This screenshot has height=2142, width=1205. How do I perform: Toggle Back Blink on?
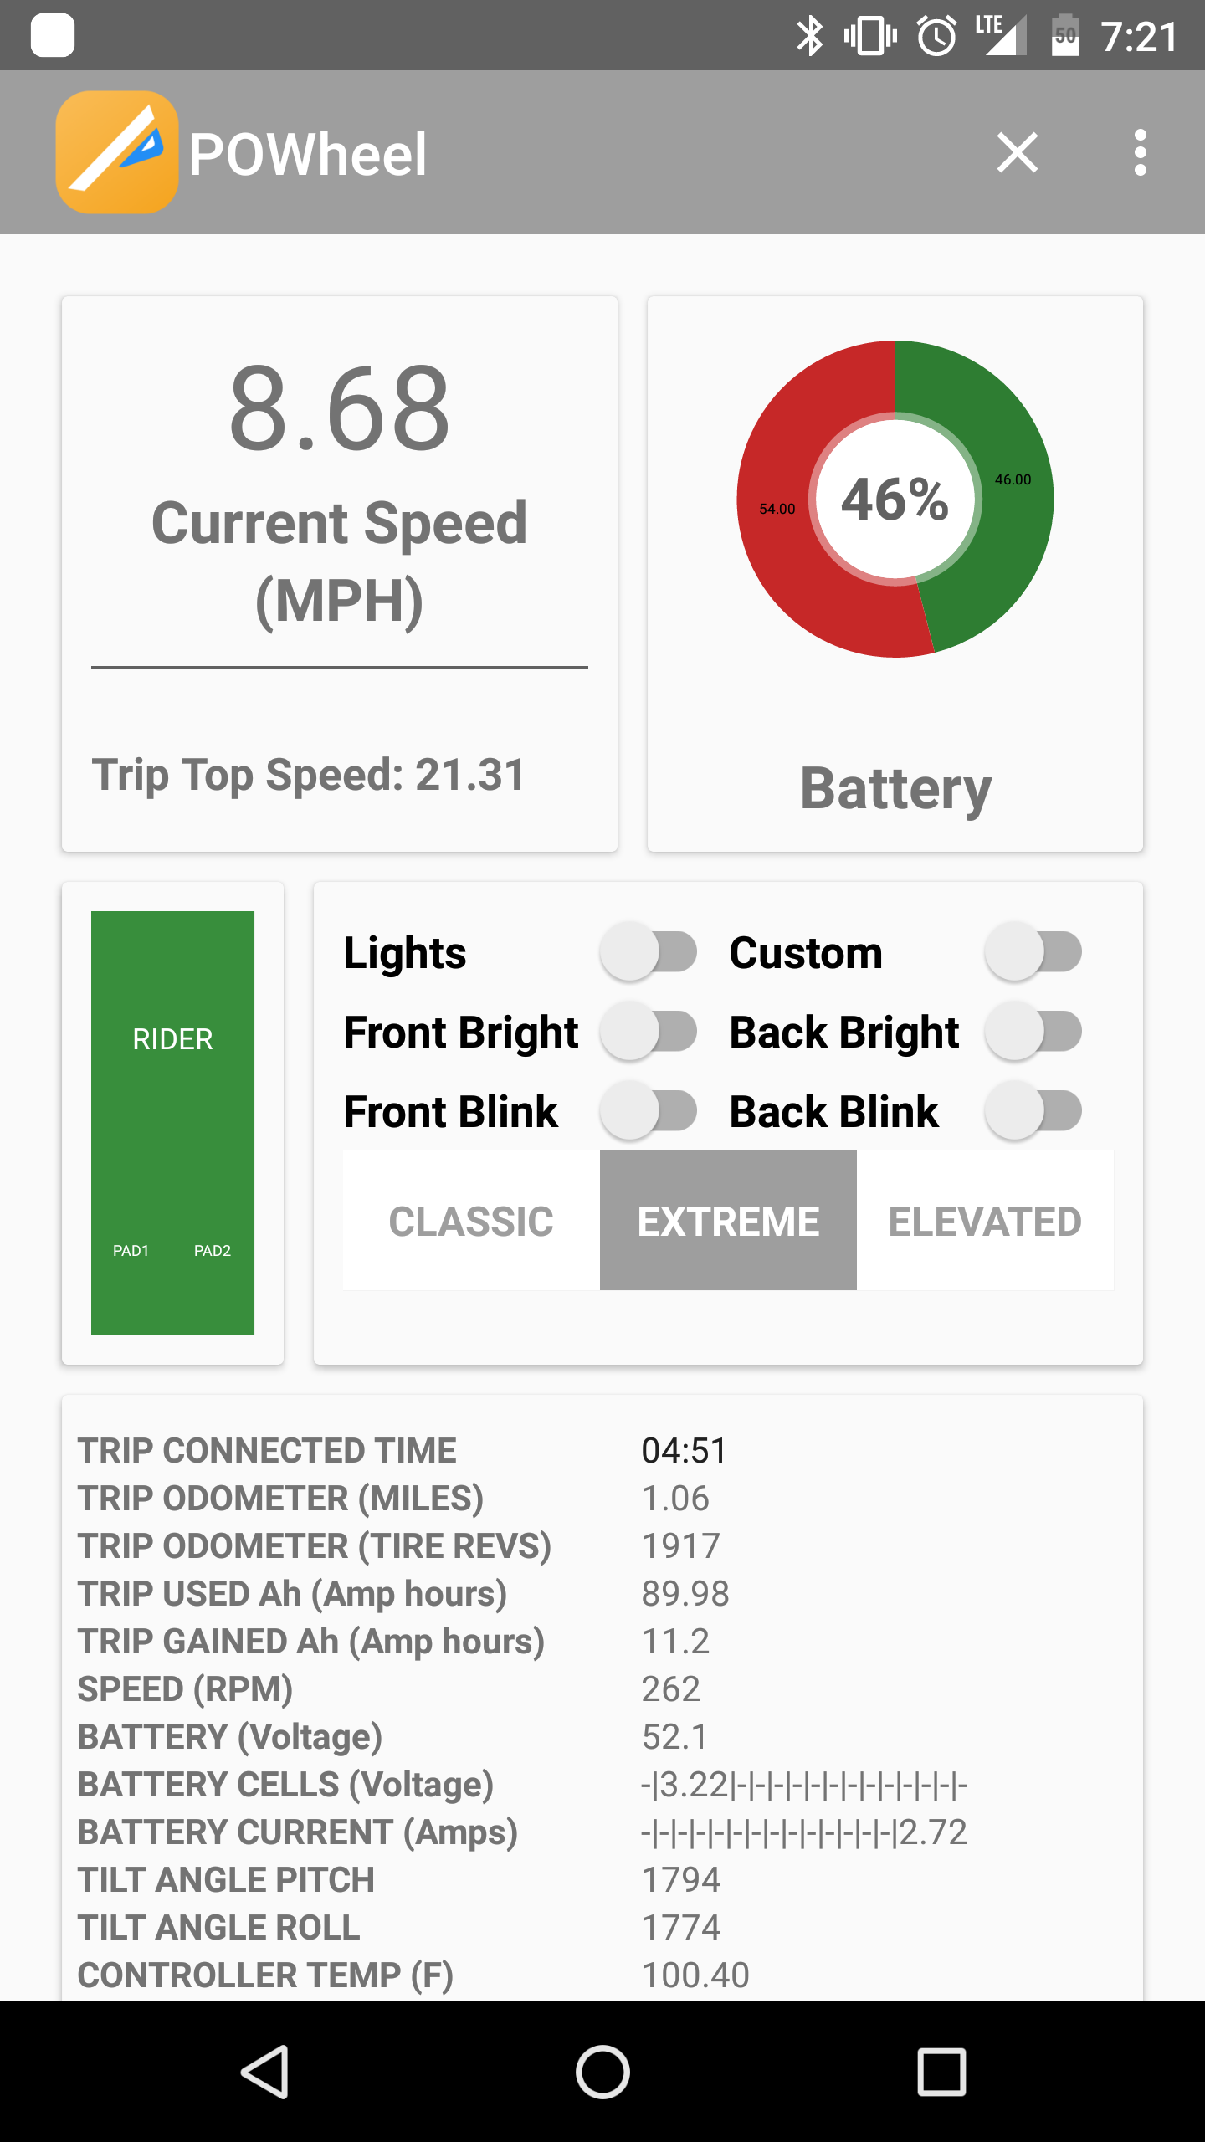tap(1033, 1111)
